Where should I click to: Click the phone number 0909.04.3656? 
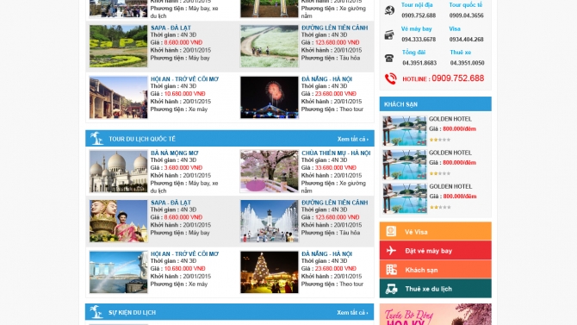coord(466,16)
